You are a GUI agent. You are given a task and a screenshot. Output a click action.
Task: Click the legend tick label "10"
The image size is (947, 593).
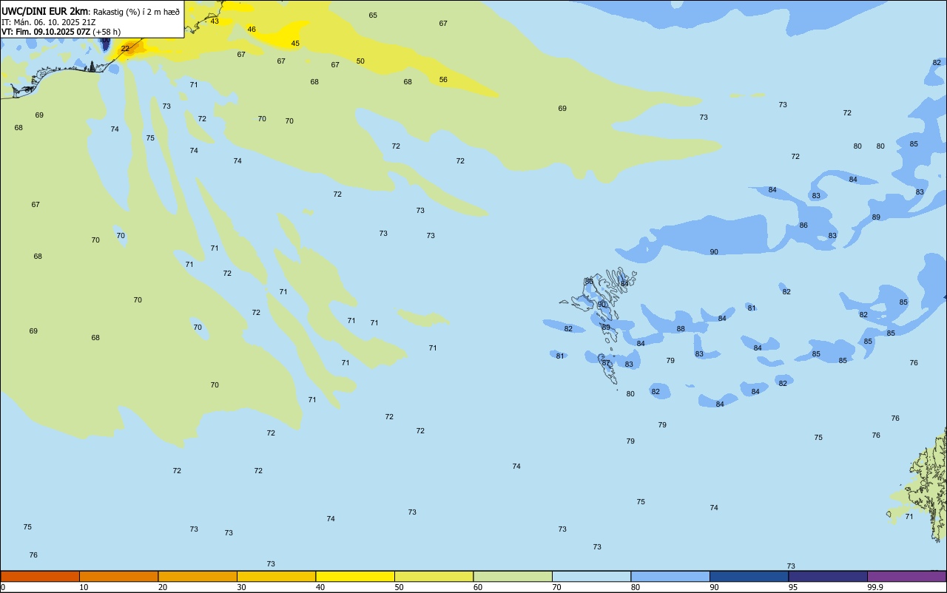click(x=84, y=587)
